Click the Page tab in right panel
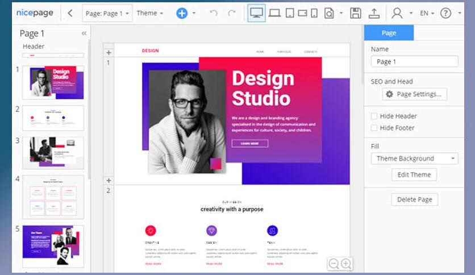Screen dimensions: 475x275 389,33
